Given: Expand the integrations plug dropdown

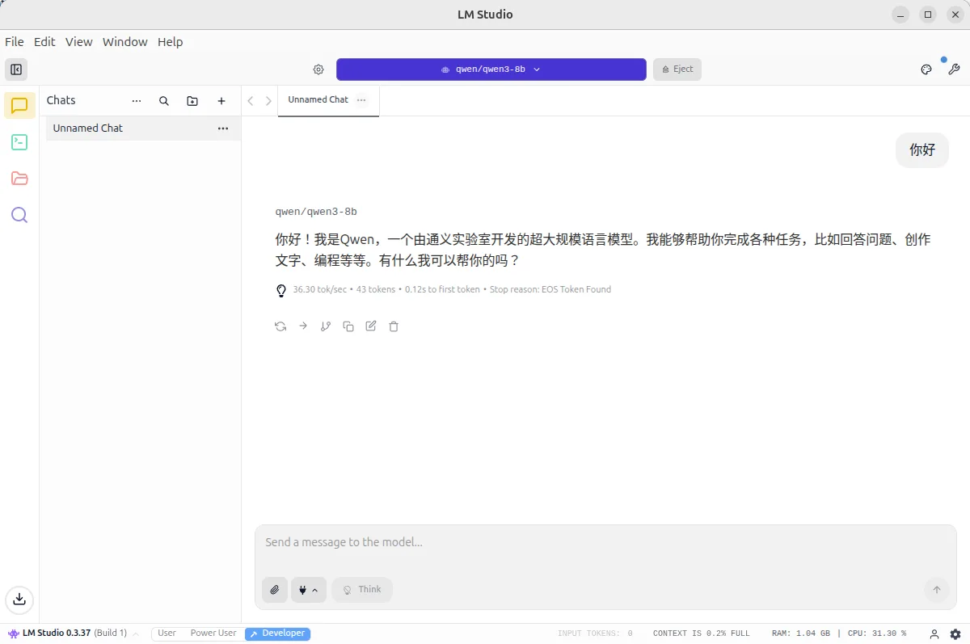Looking at the screenshot, I should tap(309, 590).
